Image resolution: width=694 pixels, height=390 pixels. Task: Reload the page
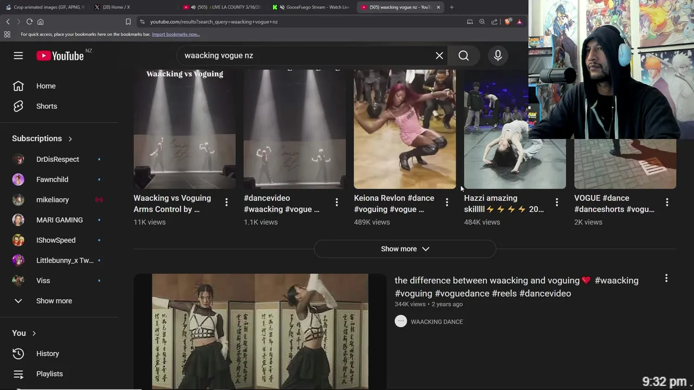[x=29, y=22]
